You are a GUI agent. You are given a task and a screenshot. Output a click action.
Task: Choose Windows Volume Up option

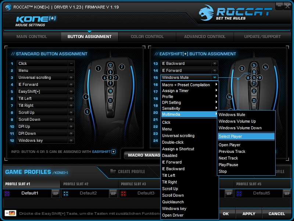pyautogui.click(x=246, y=121)
